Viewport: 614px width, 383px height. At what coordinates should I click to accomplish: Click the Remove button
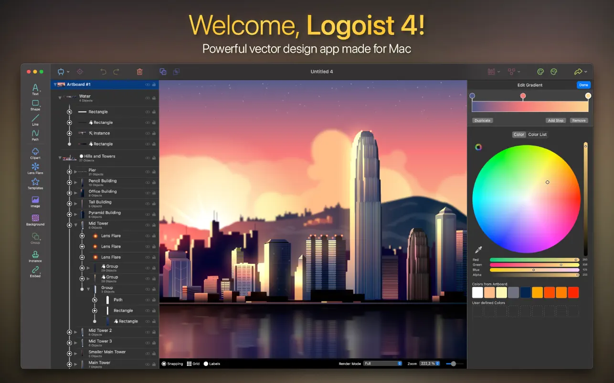pyautogui.click(x=579, y=121)
